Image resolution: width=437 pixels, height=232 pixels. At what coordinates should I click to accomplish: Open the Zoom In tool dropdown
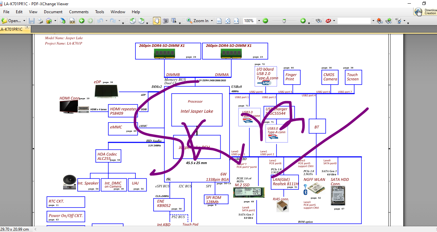click(212, 20)
